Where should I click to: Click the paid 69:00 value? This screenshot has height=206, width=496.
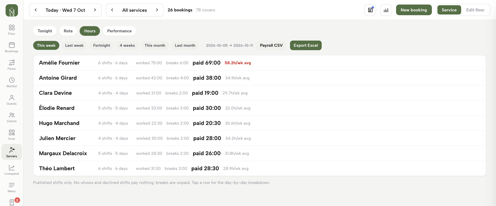pyautogui.click(x=207, y=63)
